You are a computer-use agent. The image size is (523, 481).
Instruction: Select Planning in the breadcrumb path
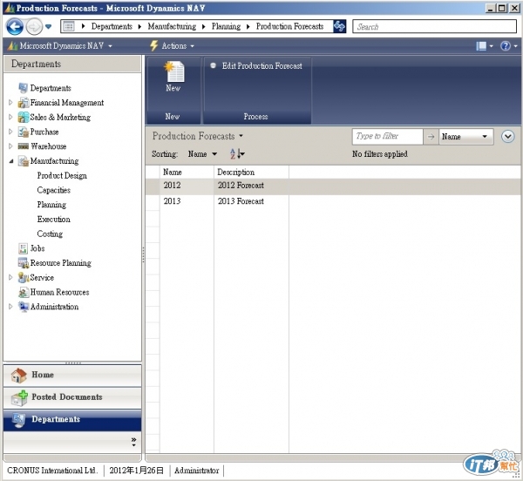tap(226, 26)
